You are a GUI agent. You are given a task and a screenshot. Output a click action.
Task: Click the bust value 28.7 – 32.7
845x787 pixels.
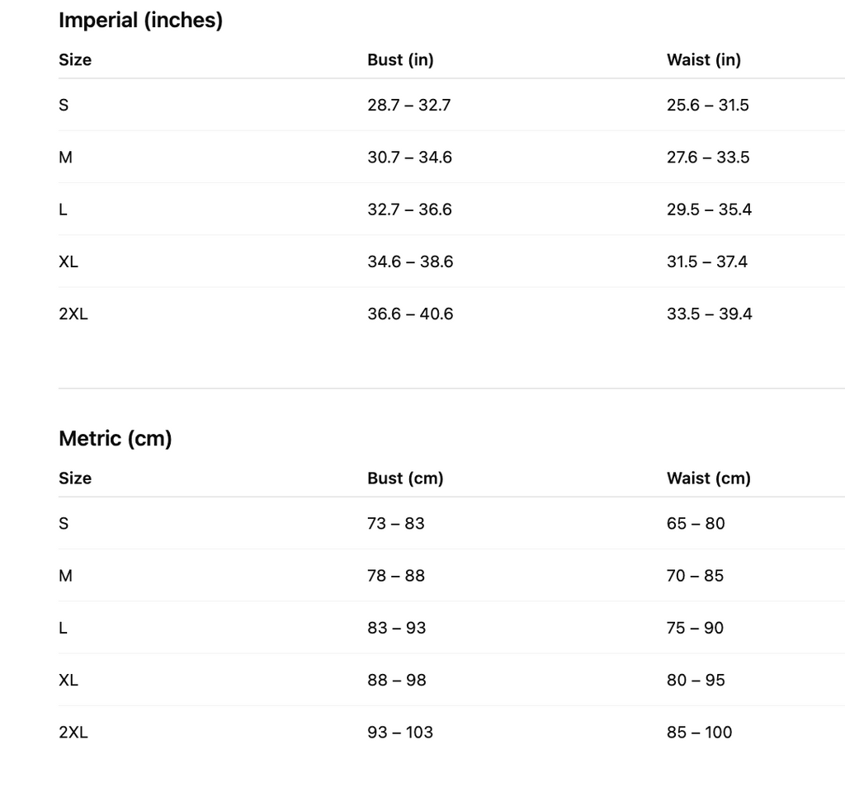pyautogui.click(x=408, y=106)
